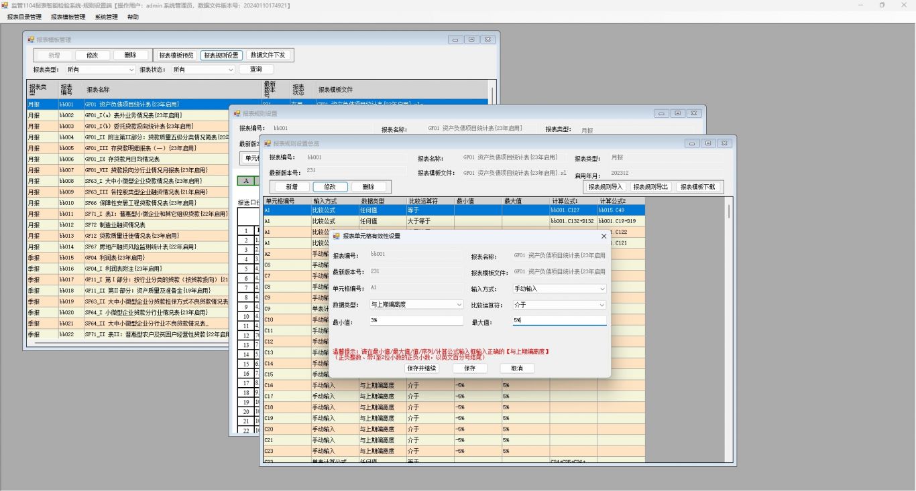Open the 输入方式 dropdown in the dialog
The width and height of the screenshot is (916, 491).
tap(602, 289)
